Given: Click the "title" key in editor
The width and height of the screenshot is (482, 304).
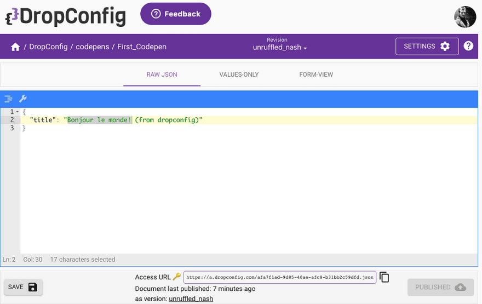Looking at the screenshot, I should (x=43, y=120).
